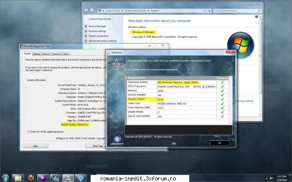Switch to the Input tab

point(66,54)
